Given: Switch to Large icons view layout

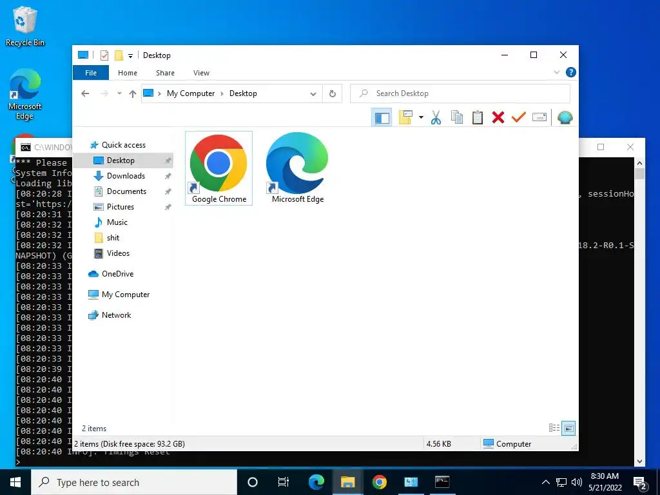Looking at the screenshot, I should point(568,429).
